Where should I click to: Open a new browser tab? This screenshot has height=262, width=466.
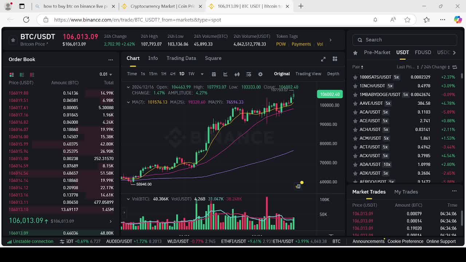(x=301, y=6)
